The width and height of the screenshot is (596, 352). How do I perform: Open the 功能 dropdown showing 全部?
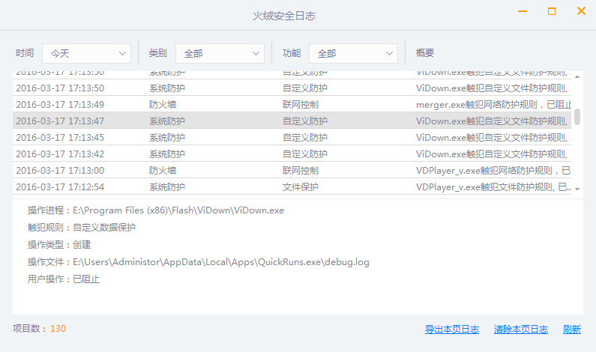coord(353,53)
